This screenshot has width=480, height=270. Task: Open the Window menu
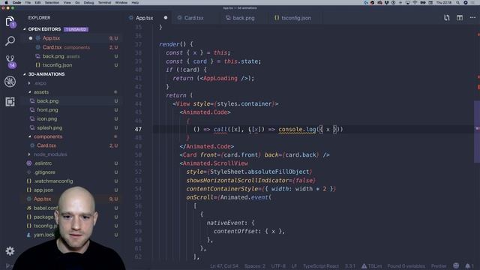121,2
